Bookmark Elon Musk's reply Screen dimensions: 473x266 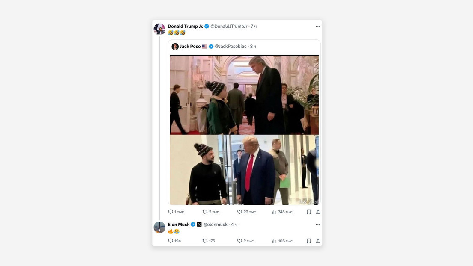[x=308, y=240]
